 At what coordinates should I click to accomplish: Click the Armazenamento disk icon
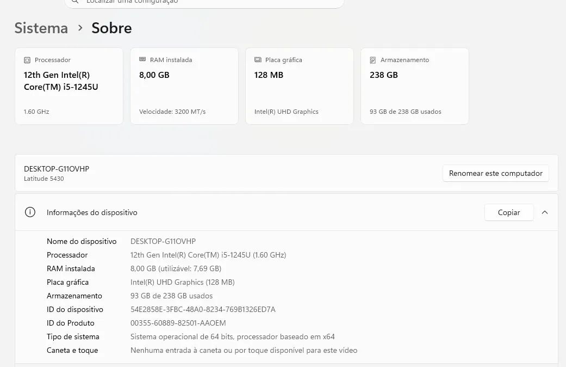pyautogui.click(x=373, y=60)
